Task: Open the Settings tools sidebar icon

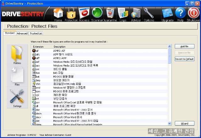Action: (x=17, y=98)
